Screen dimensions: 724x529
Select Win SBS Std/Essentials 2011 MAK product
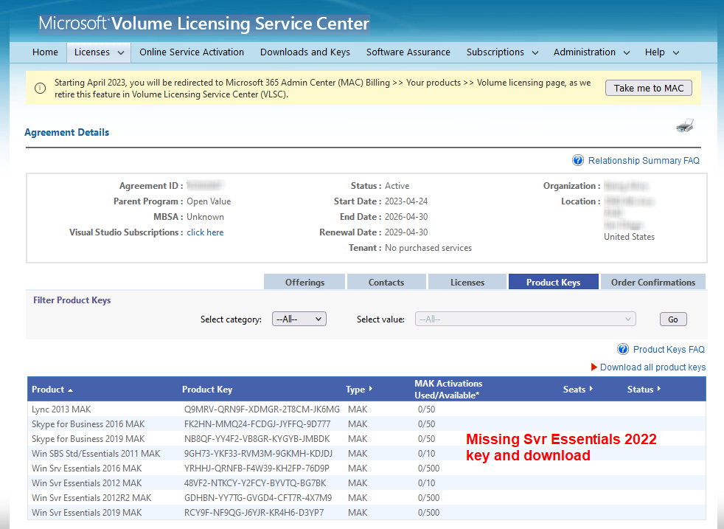96,454
